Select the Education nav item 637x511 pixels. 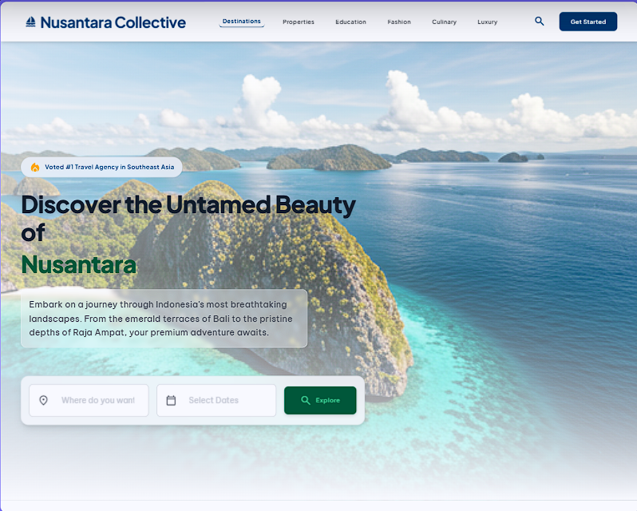[x=350, y=22]
